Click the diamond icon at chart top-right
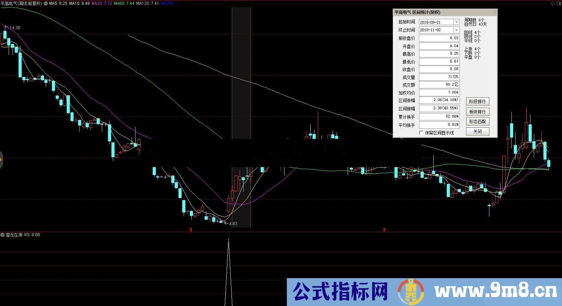Image resolution: width=562 pixels, height=306 pixels. tap(552, 3)
